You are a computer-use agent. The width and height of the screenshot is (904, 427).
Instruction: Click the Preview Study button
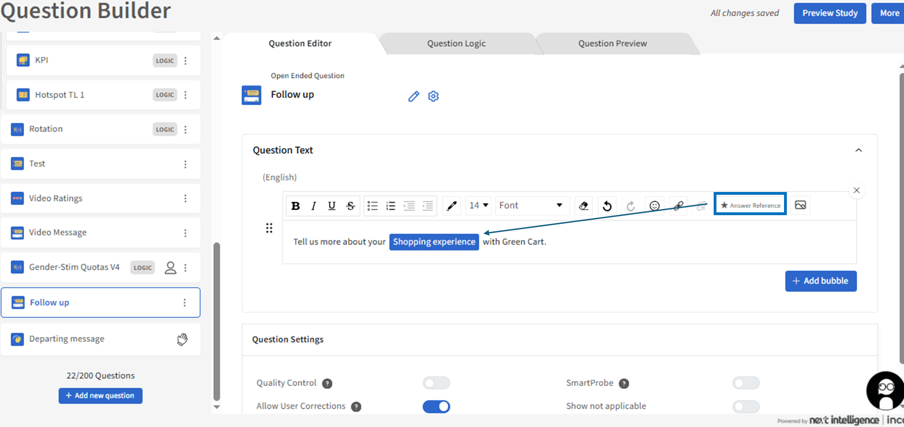[x=830, y=13]
